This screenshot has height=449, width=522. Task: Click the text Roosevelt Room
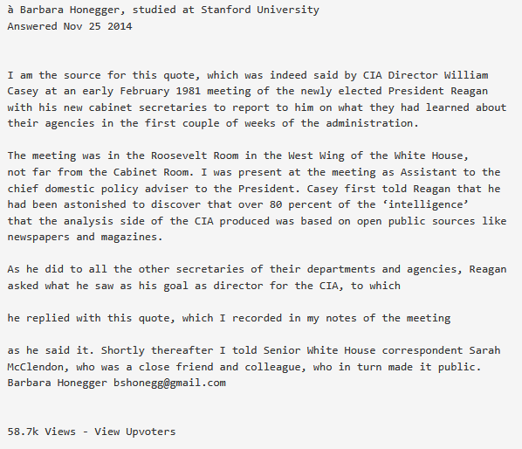click(195, 155)
